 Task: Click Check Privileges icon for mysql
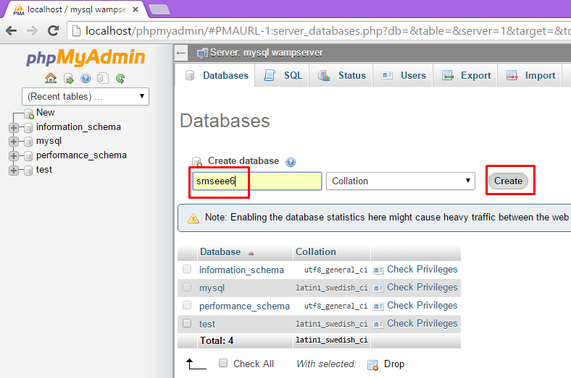coord(378,288)
